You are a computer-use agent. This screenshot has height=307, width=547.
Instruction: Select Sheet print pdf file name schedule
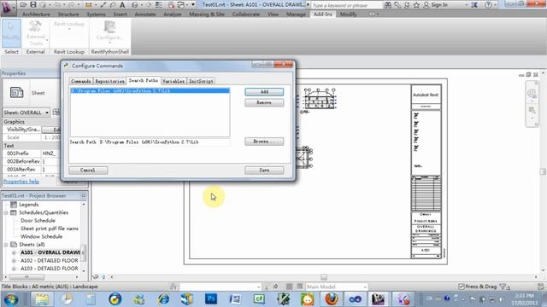(50, 229)
